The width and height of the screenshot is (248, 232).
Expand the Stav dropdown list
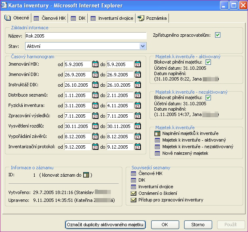point(143,46)
